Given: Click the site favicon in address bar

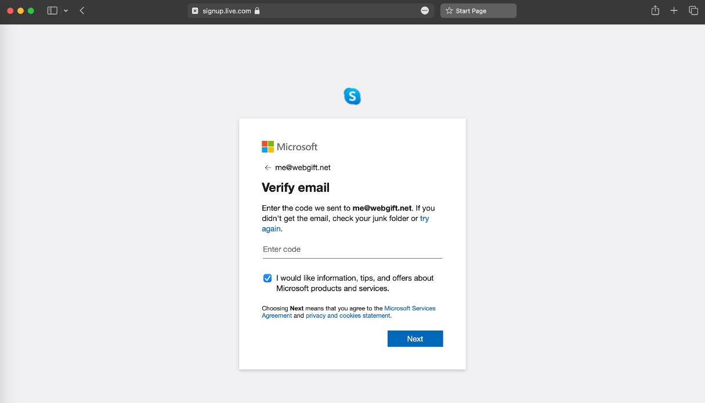Looking at the screenshot, I should click(x=195, y=10).
